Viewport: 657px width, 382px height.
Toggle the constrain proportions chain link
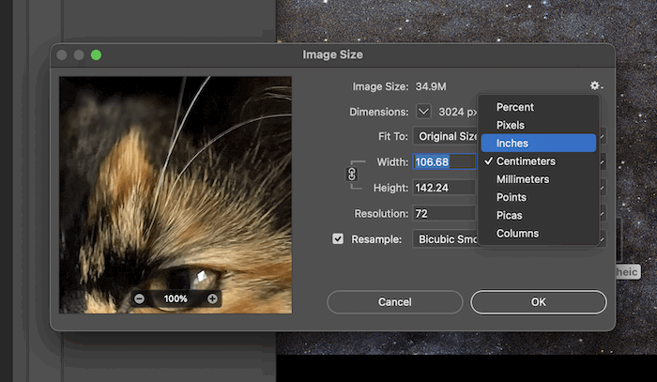[352, 174]
